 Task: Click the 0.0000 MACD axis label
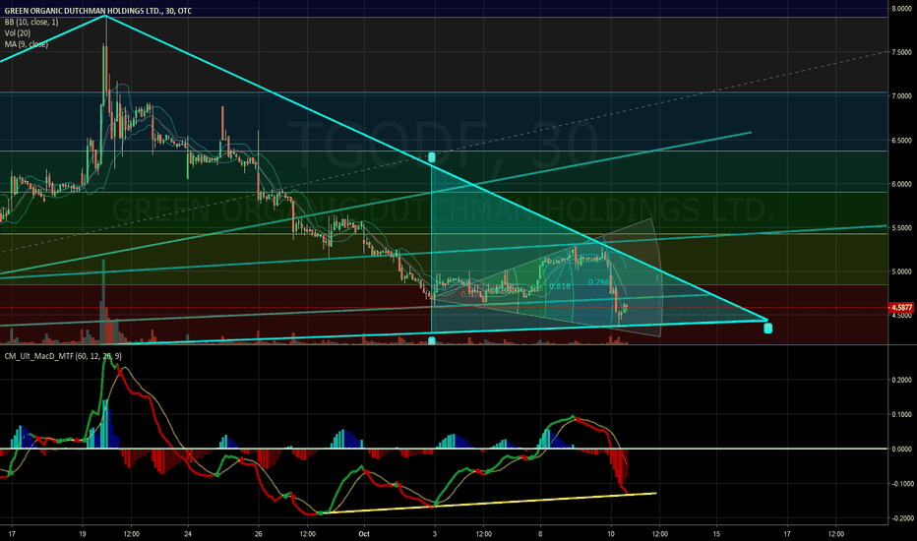(902, 450)
